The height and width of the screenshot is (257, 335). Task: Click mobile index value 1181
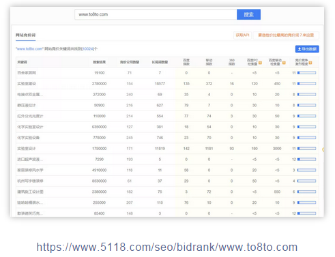point(209,149)
